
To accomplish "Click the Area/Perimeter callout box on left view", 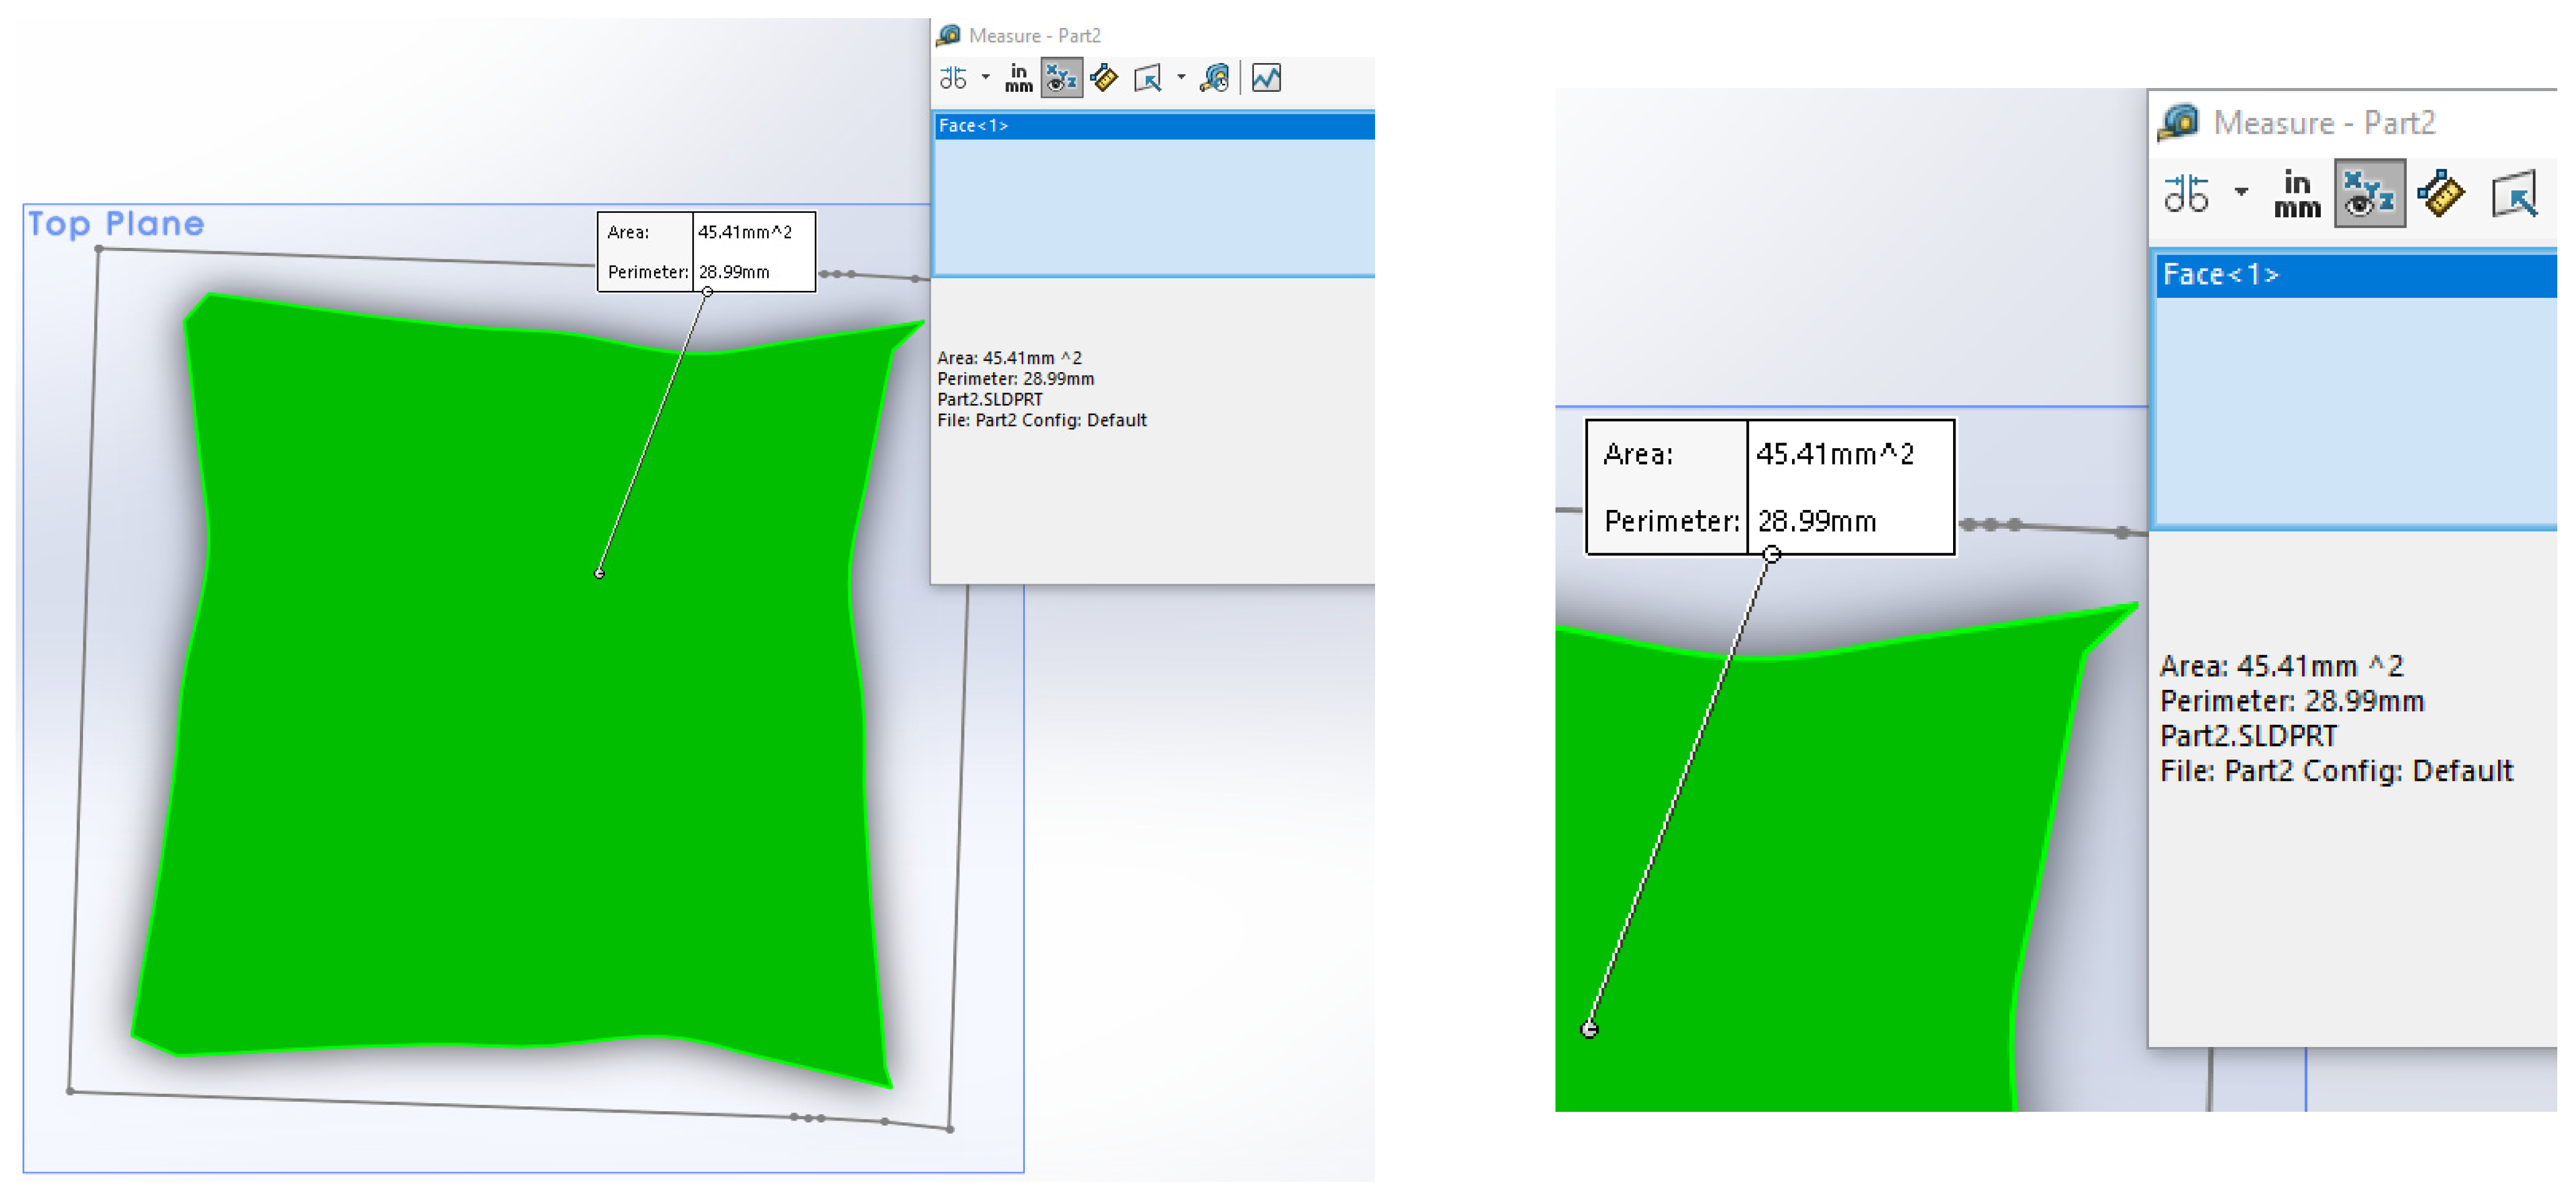I will [706, 252].
